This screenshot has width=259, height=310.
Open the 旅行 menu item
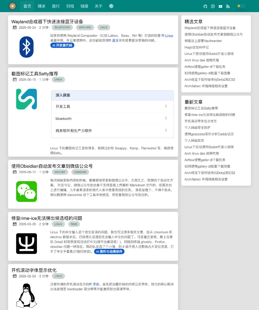tap(56, 6)
